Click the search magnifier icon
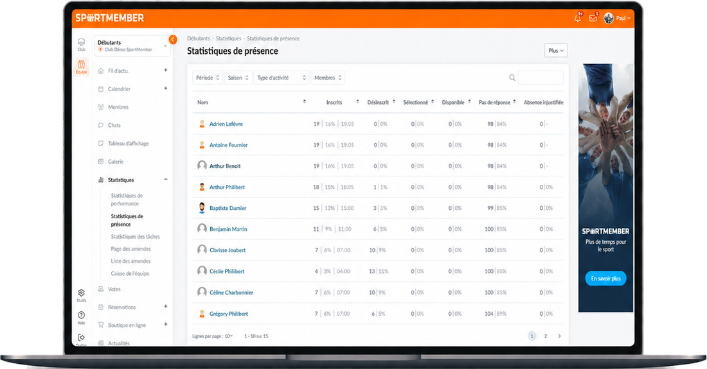The height and width of the screenshot is (369, 707). pyautogui.click(x=512, y=78)
